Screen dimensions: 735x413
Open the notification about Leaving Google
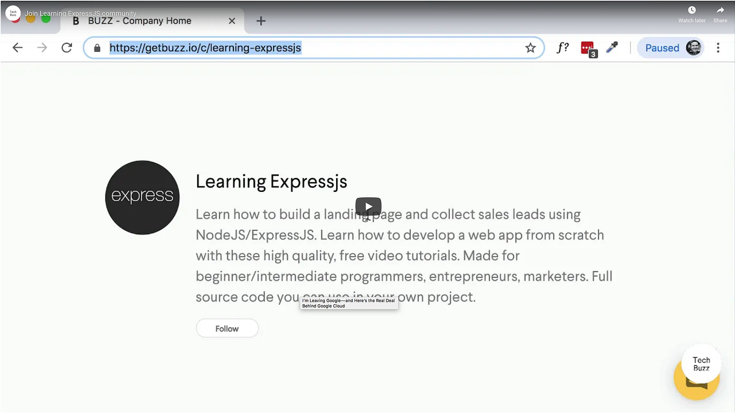(349, 303)
